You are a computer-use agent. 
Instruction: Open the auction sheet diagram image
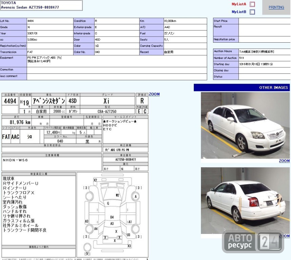[75, 175]
